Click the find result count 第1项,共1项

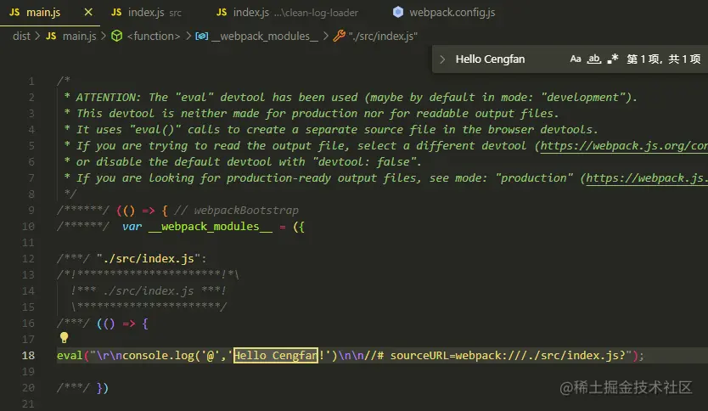pyautogui.click(x=663, y=59)
